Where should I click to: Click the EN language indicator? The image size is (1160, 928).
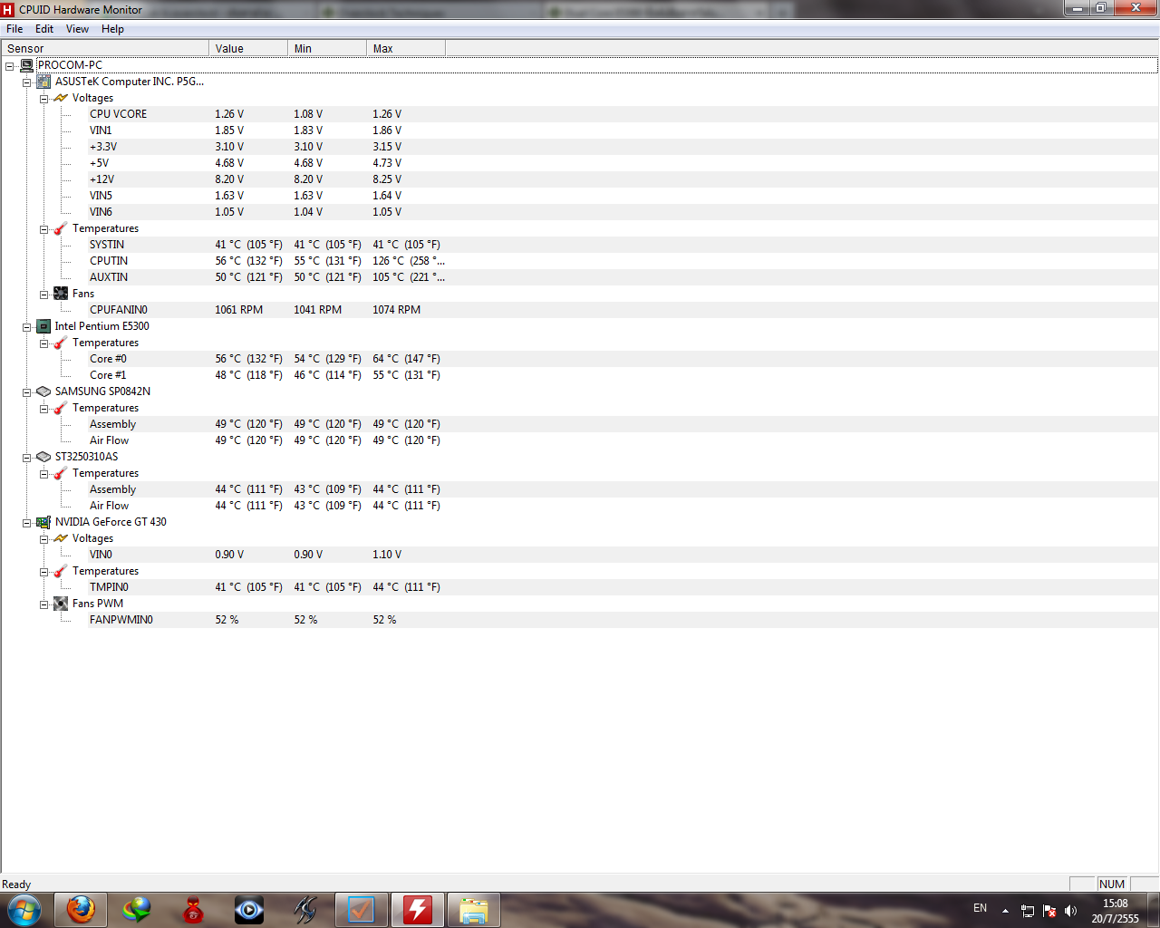980,908
